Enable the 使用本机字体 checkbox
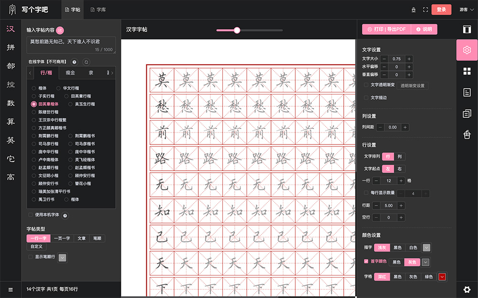Viewport: 478px width, 298px height. click(x=31, y=215)
